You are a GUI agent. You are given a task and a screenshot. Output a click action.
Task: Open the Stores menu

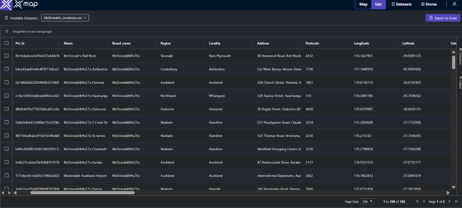point(429,5)
